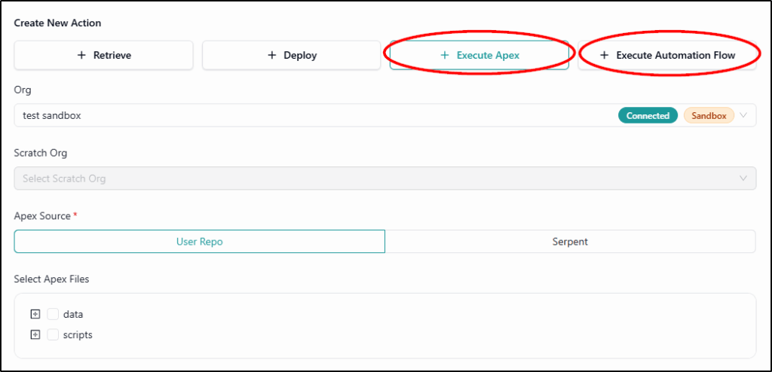The image size is (772, 372).
Task: Click the Connected status badge
Action: [x=648, y=116]
